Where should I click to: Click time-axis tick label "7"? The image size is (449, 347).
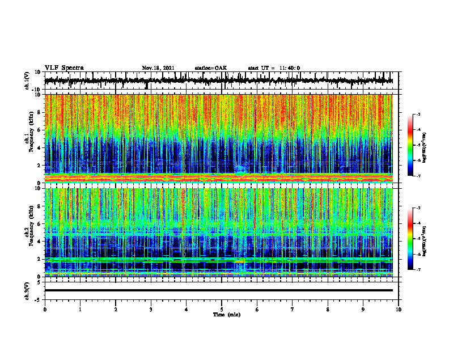(x=293, y=310)
